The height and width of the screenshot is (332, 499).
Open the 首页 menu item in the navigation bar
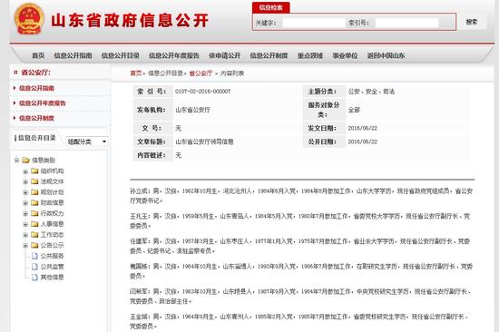click(x=38, y=55)
